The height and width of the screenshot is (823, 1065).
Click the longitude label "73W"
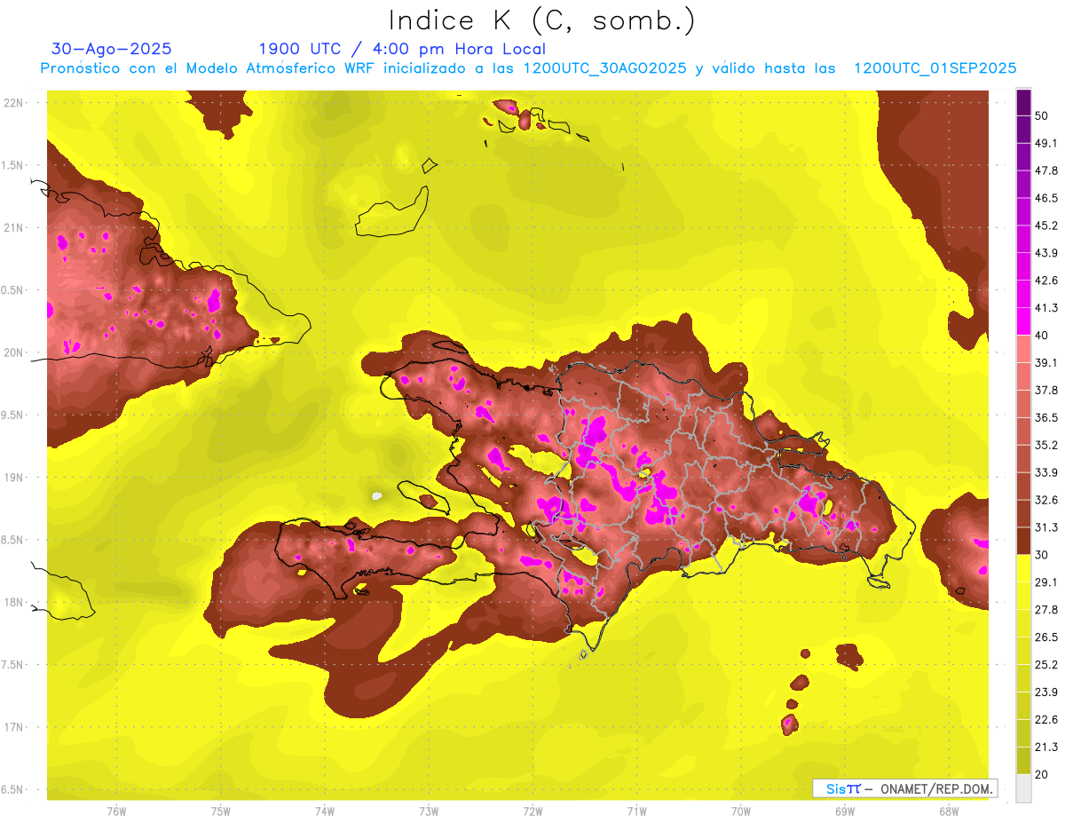[429, 811]
